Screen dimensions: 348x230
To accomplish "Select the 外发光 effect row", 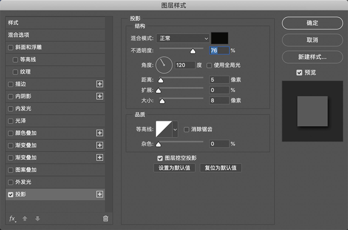I will (x=55, y=182).
